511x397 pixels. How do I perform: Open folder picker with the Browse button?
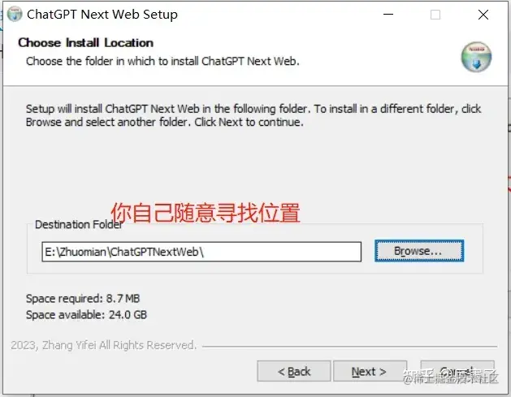tap(418, 251)
